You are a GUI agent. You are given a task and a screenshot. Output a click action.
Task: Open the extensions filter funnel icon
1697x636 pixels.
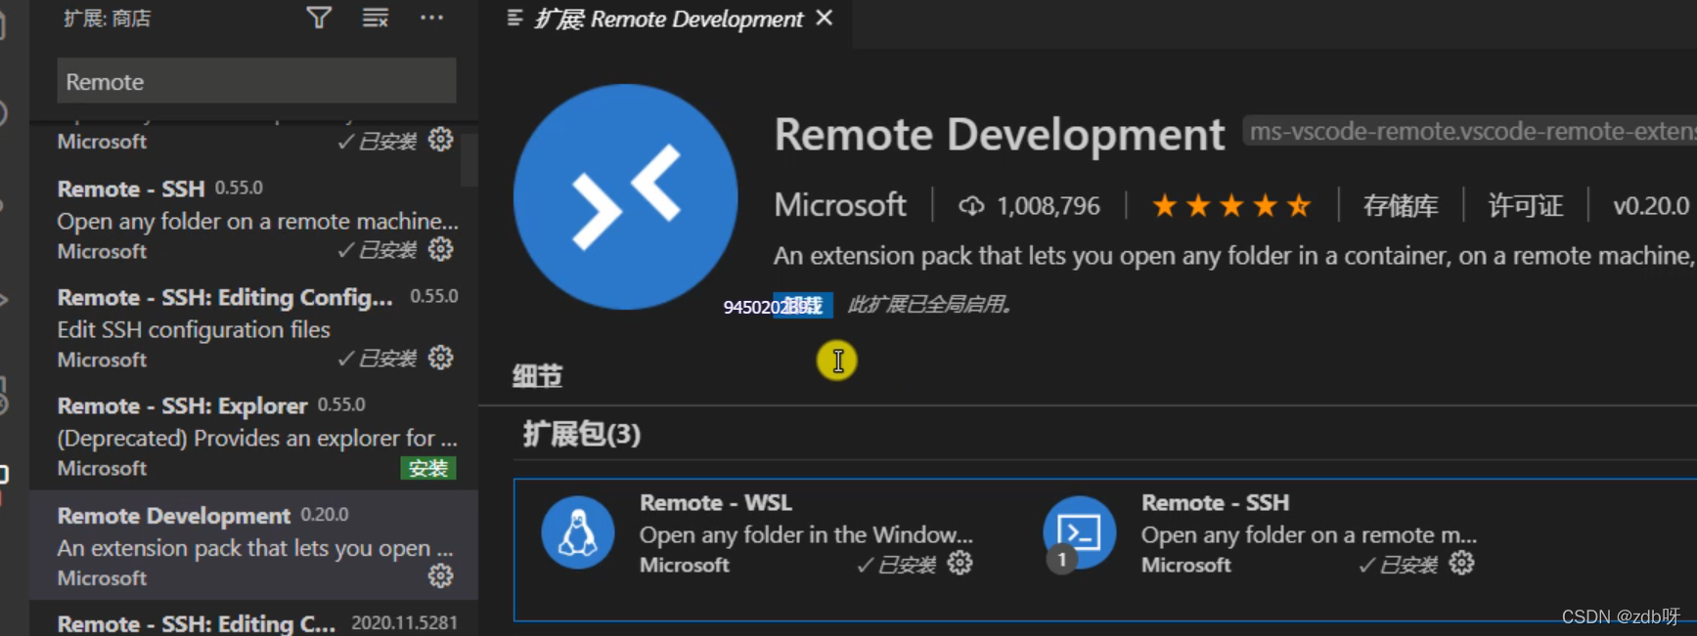[319, 18]
